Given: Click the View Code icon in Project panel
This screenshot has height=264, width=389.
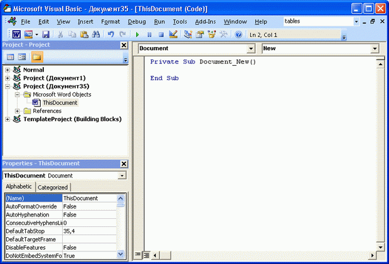Looking at the screenshot, I should coord(11,57).
